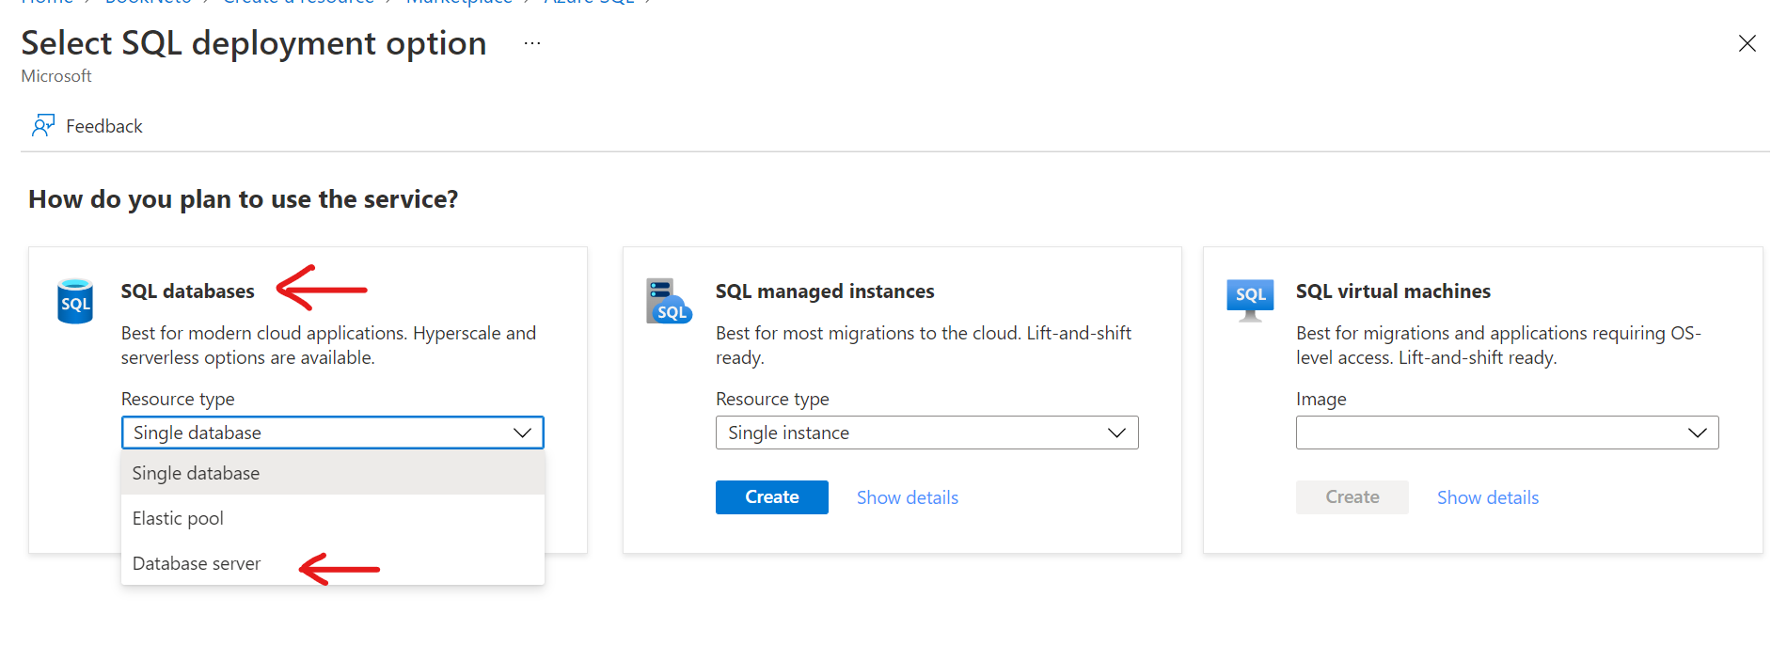Image resolution: width=1787 pixels, height=661 pixels.
Task: Open the Single instance resource type dropdown
Action: 926,433
